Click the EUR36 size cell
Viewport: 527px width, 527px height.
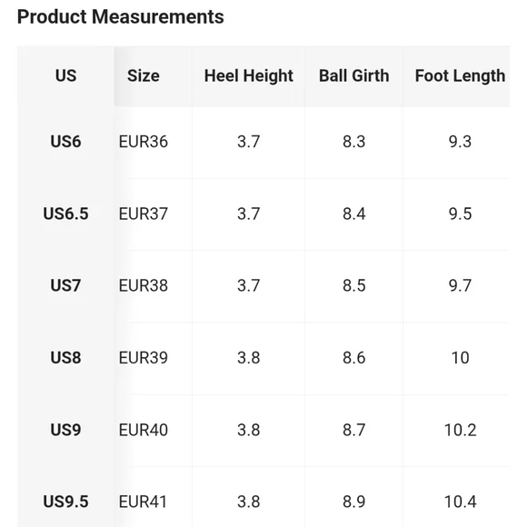click(144, 142)
